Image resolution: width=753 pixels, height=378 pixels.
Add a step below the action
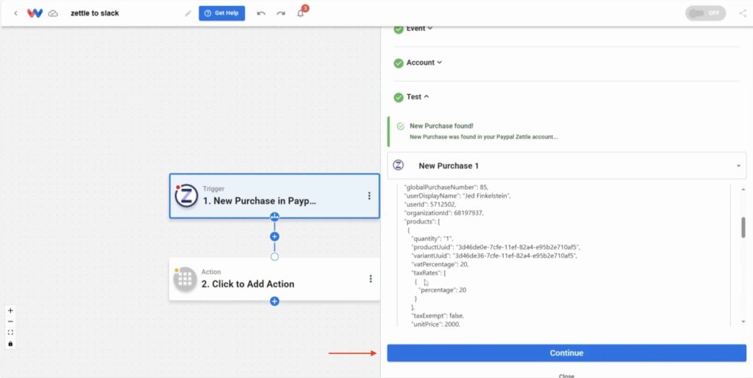[275, 302]
